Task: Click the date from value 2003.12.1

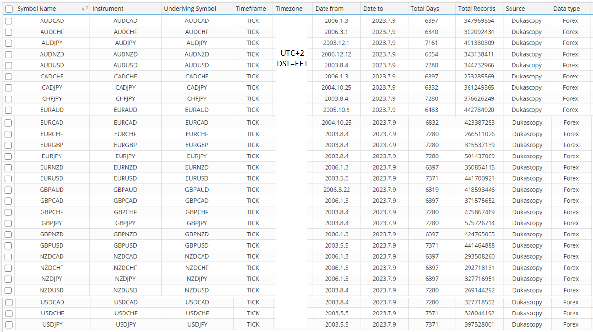Action: tap(336, 43)
